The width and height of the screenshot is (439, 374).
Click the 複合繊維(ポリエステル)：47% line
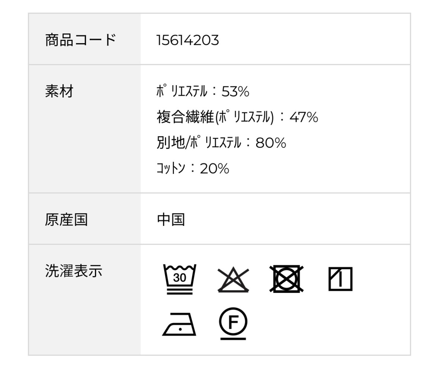coord(237,117)
